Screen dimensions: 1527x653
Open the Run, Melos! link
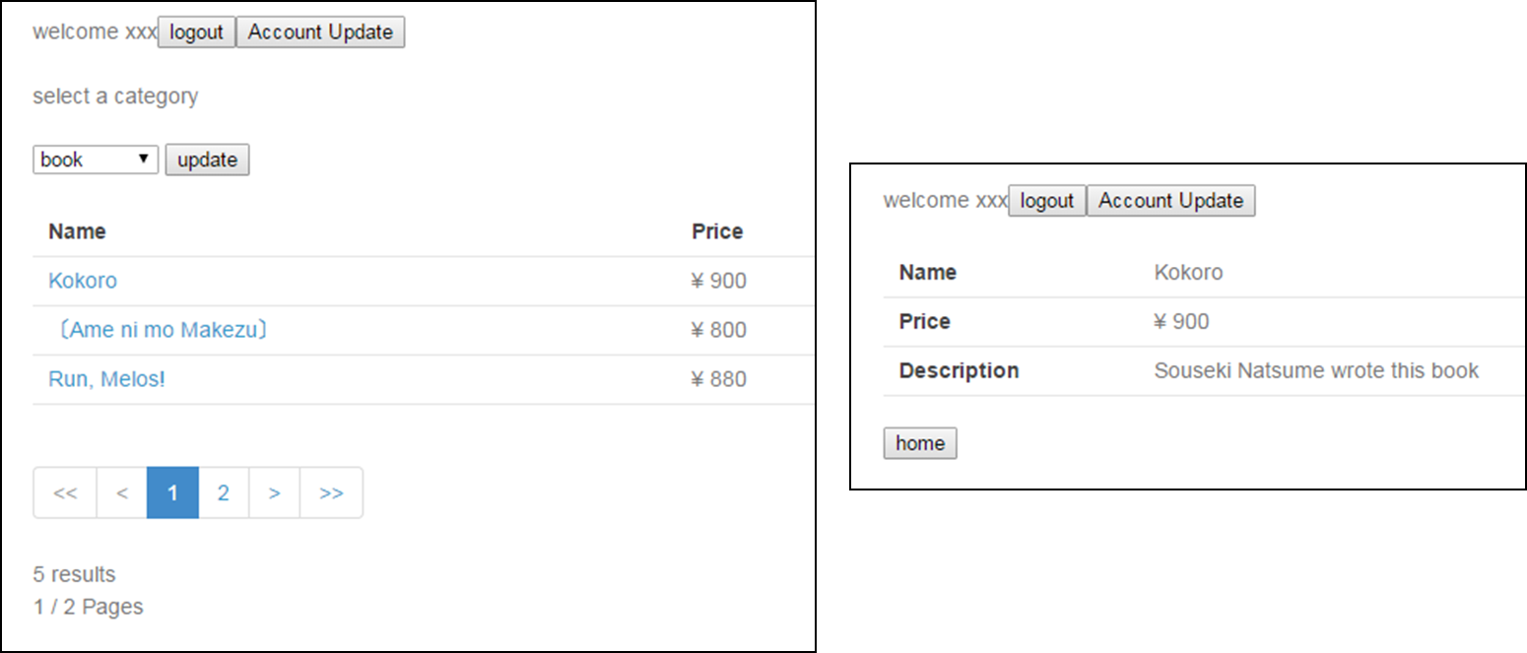[x=106, y=379]
